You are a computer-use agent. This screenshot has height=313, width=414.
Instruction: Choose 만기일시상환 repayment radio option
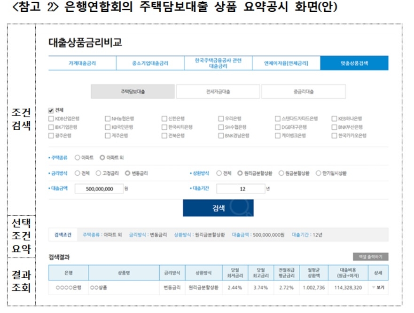pyautogui.click(x=318, y=173)
